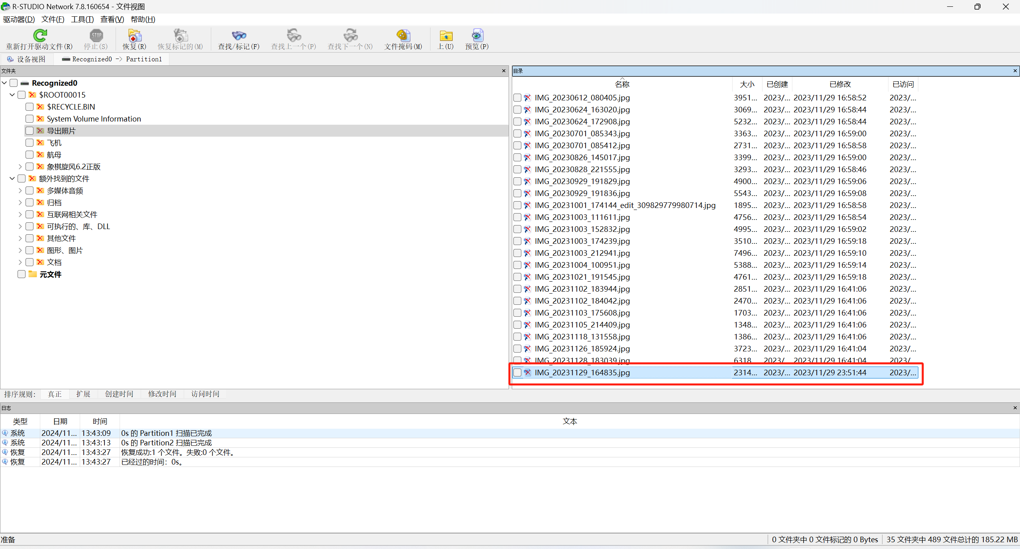Open the 查看(V) menu

pos(112,20)
